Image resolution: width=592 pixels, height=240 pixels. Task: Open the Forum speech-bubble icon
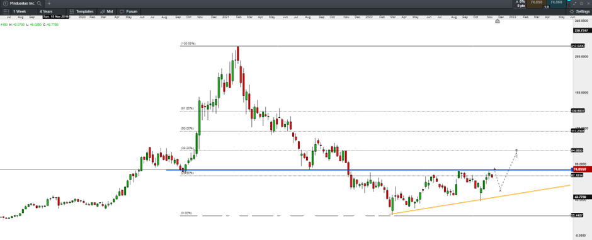click(122, 11)
